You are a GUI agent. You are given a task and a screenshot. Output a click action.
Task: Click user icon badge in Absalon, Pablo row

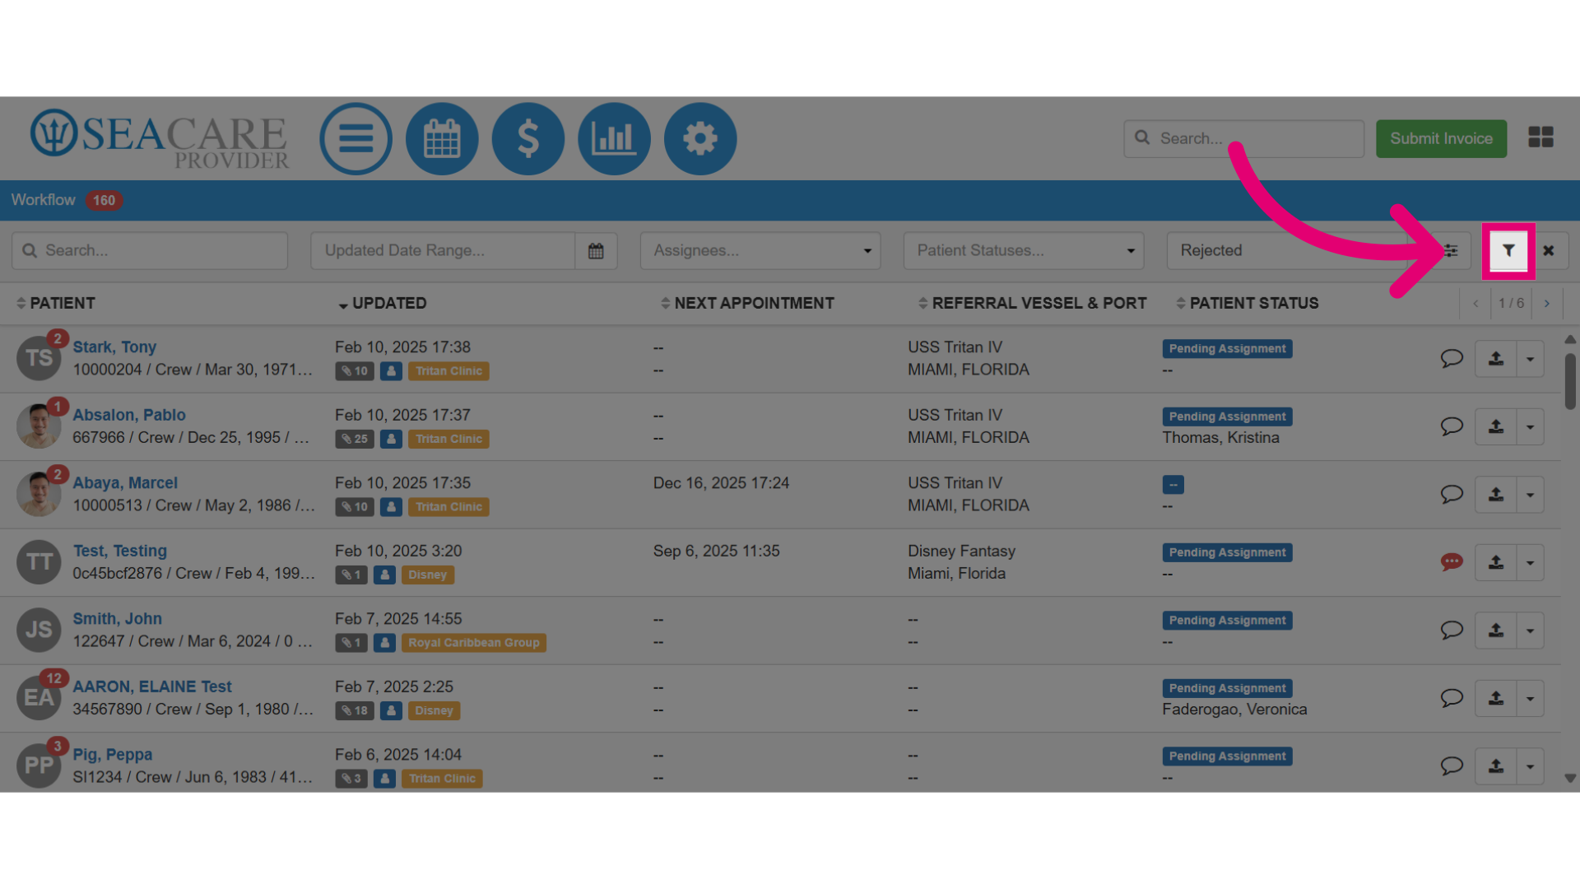[x=391, y=439]
